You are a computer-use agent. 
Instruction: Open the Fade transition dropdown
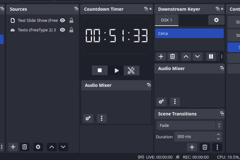pyautogui.click(x=189, y=125)
